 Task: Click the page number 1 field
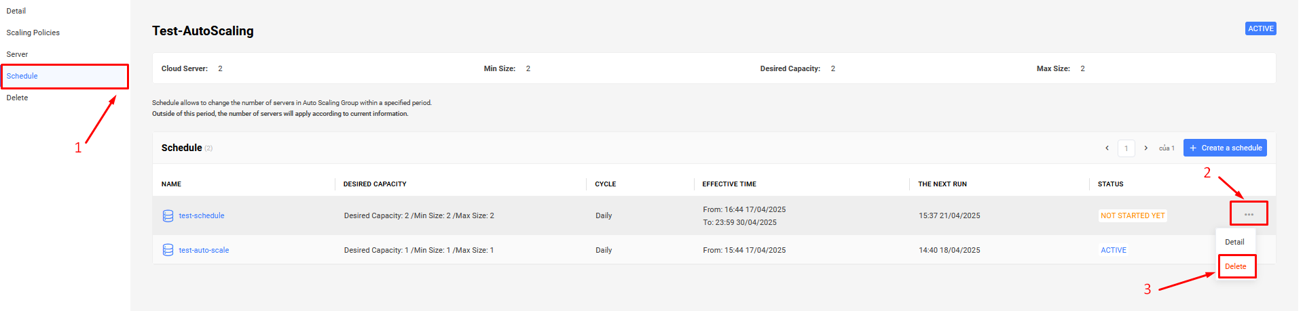[1126, 148]
